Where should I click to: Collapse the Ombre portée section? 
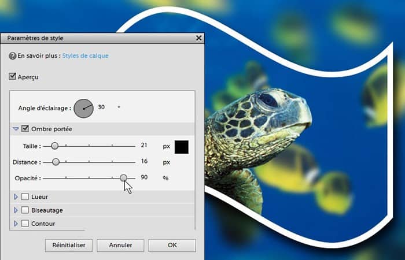click(16, 129)
